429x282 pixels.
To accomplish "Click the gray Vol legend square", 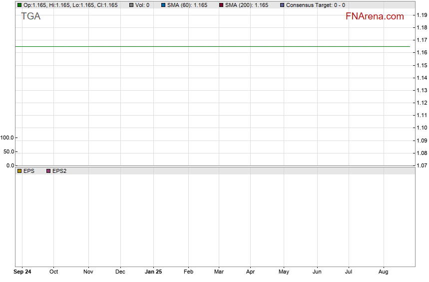I will [x=131, y=5].
